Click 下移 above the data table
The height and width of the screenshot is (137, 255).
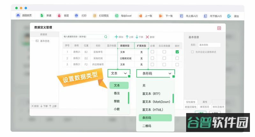coord(139,37)
